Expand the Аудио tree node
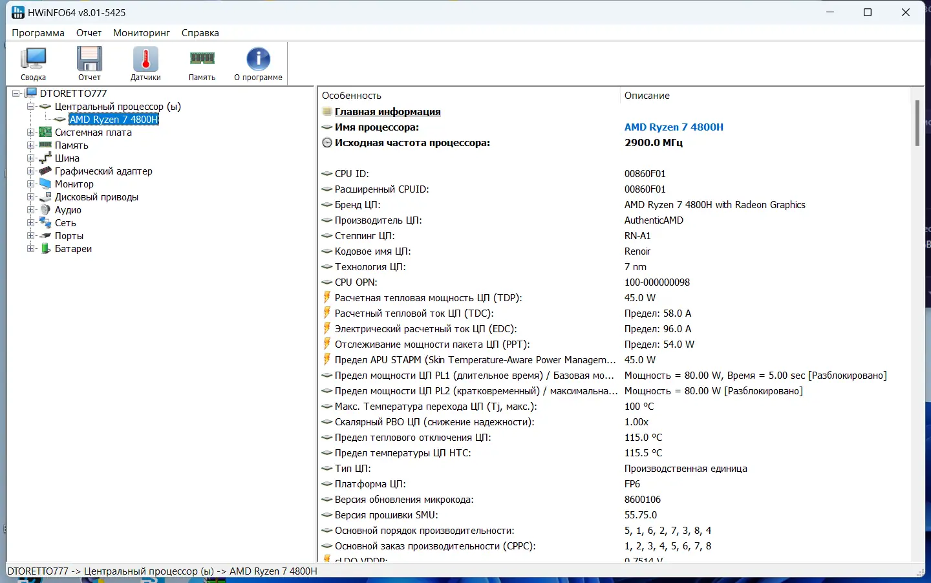 pyautogui.click(x=30, y=209)
